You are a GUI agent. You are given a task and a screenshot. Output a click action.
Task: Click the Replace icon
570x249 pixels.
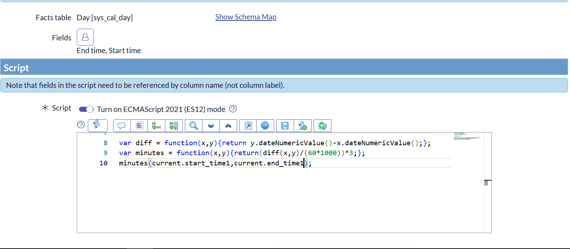click(156, 126)
